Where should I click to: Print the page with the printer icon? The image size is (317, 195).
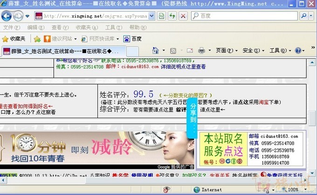click(201, 50)
